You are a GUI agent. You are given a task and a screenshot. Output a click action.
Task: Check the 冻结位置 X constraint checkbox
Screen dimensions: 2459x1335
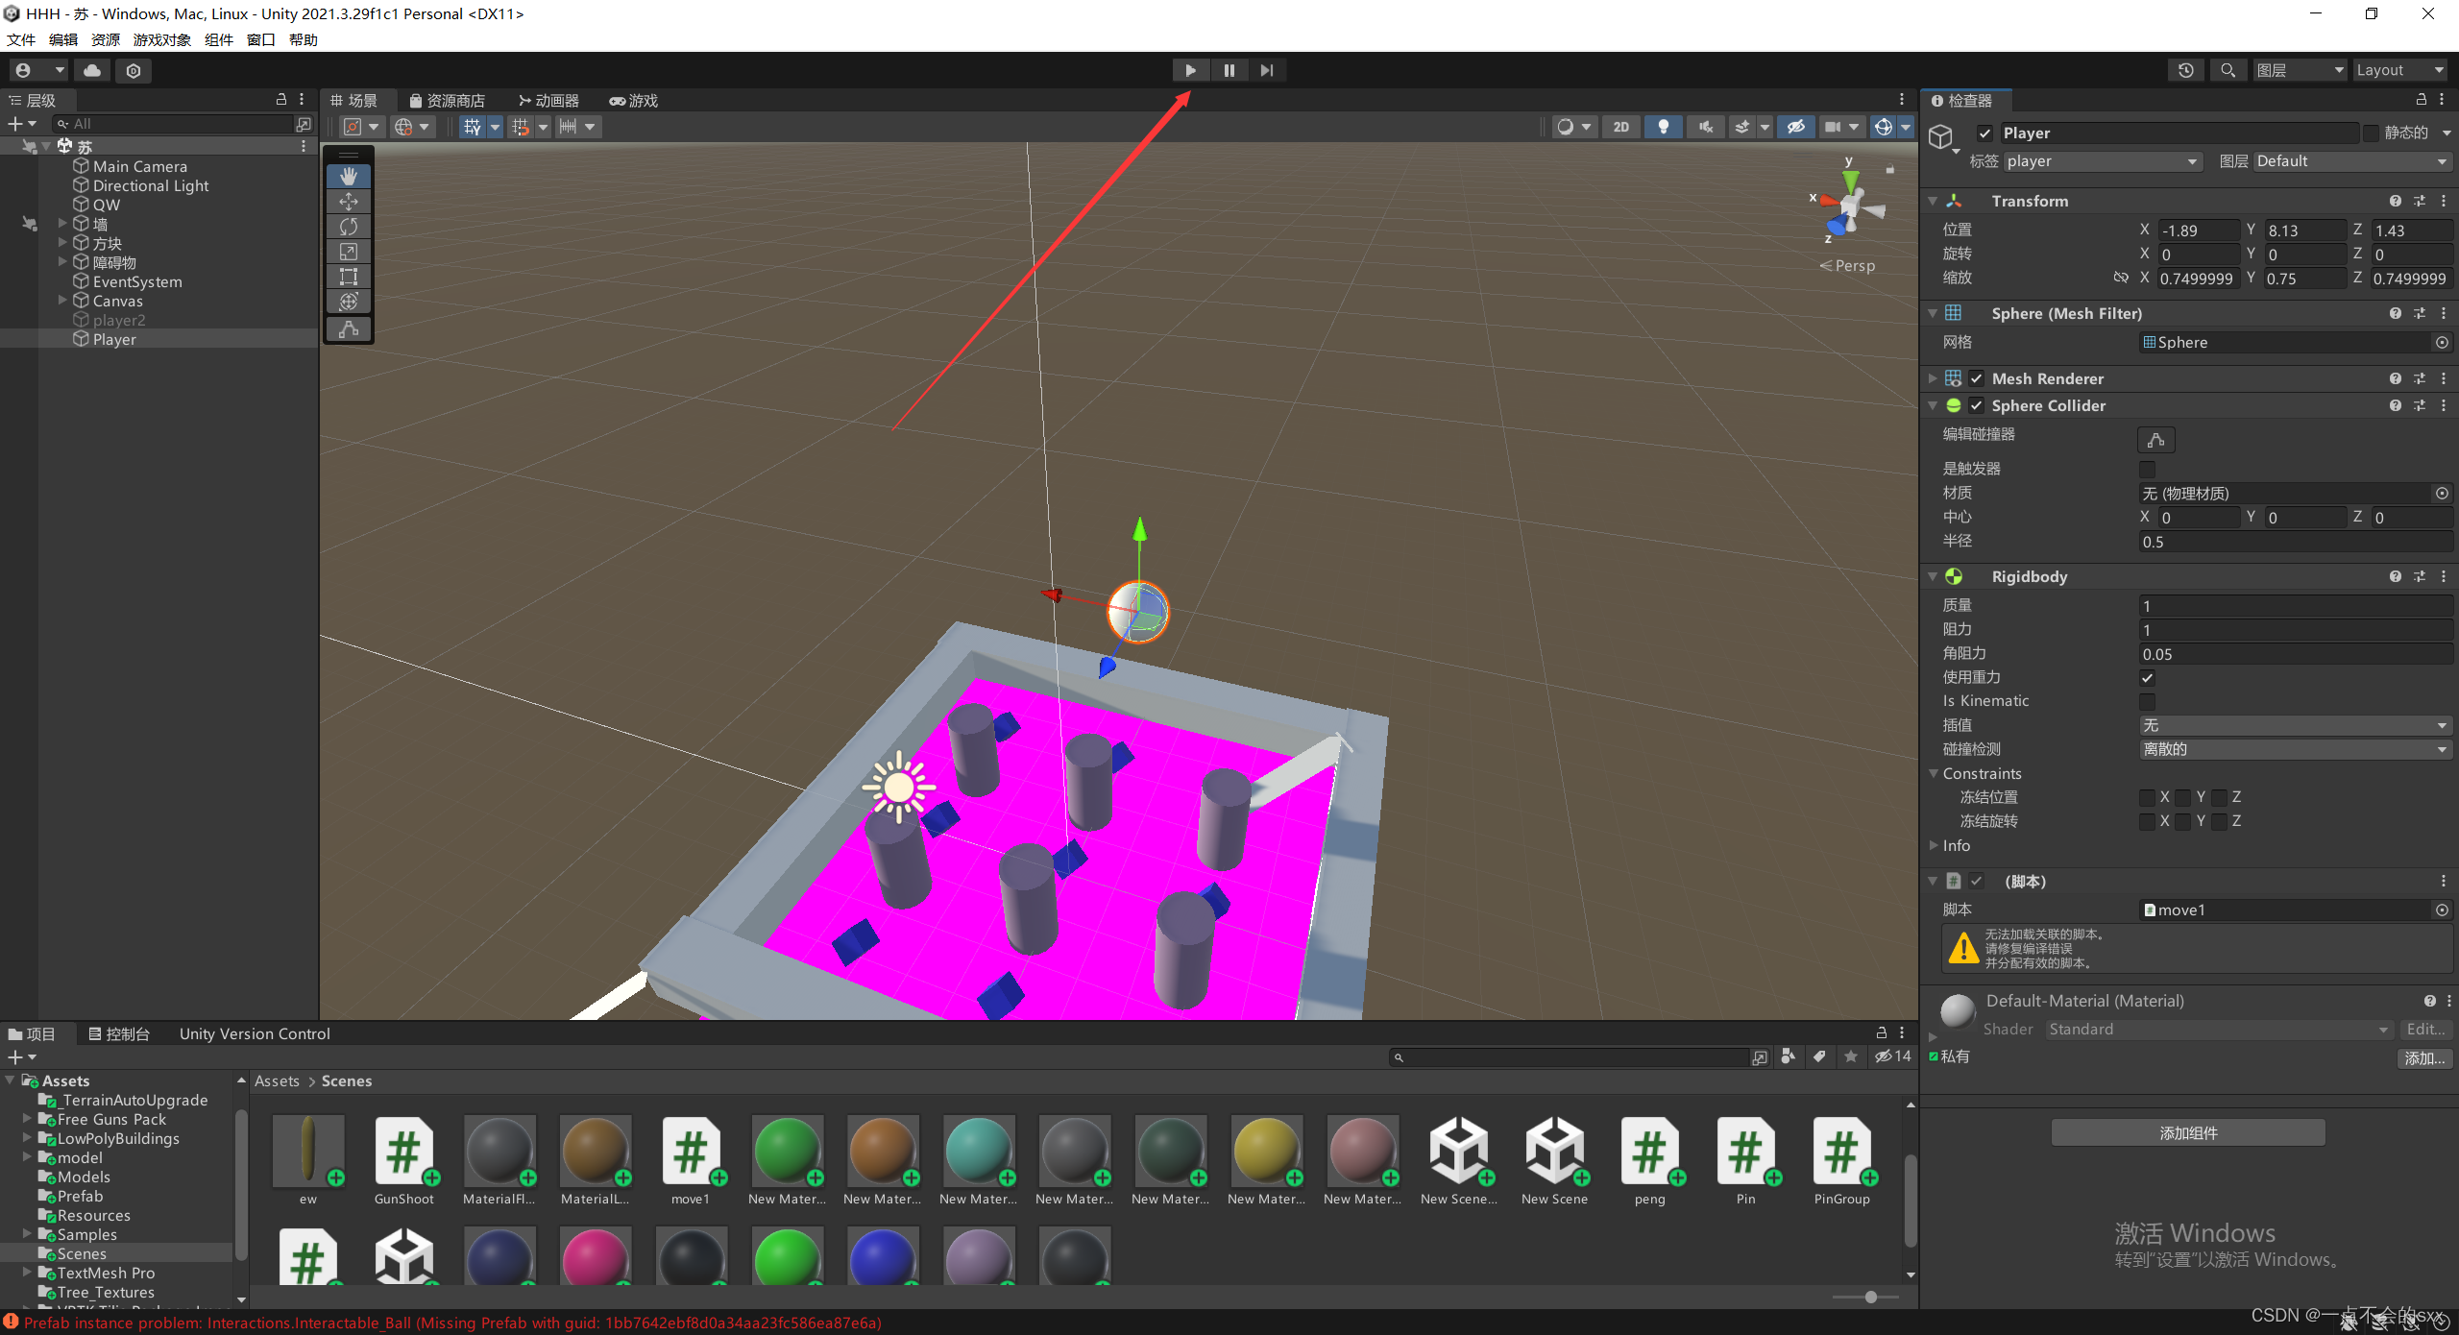[x=2148, y=796]
